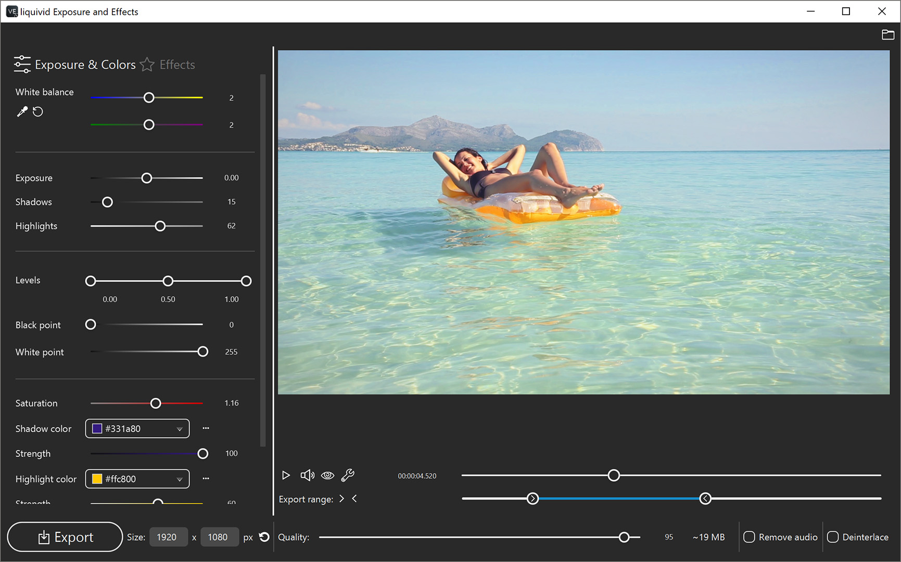Reset white balance with the reset icon
Viewport: 901px width, 562px height.
tap(37, 111)
